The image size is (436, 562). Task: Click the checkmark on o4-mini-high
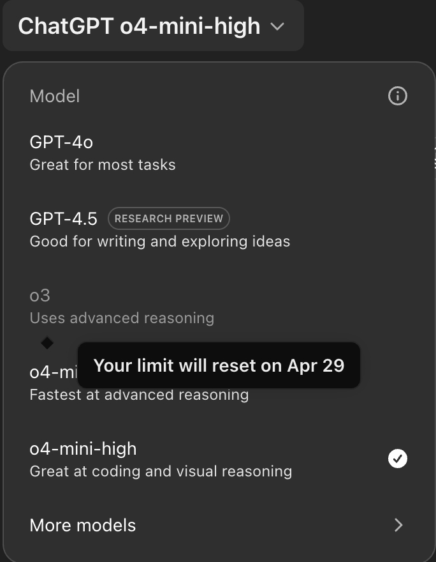pyautogui.click(x=398, y=459)
